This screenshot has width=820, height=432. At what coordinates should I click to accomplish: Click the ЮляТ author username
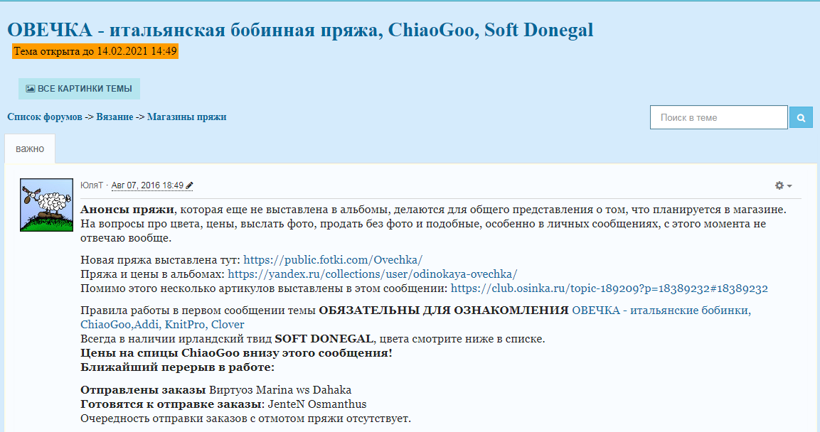(x=92, y=185)
